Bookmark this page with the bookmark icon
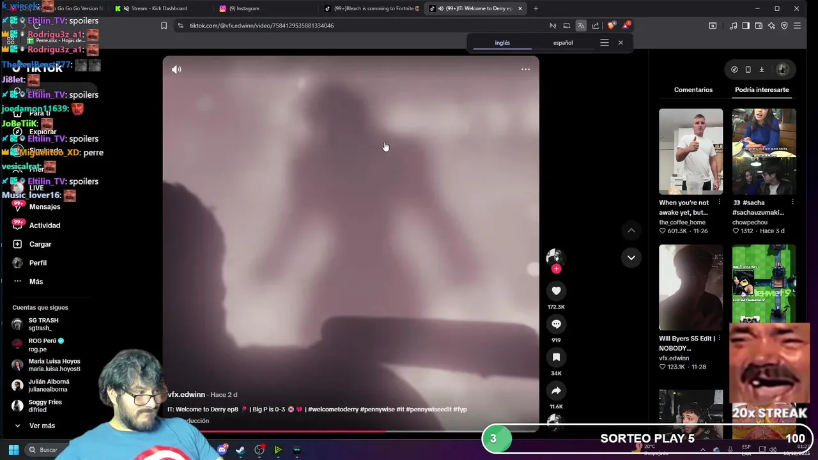 [x=164, y=26]
